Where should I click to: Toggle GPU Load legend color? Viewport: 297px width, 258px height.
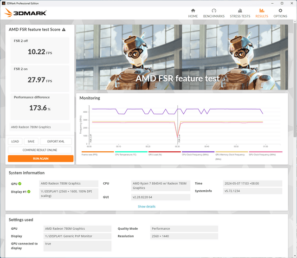tap(165, 152)
